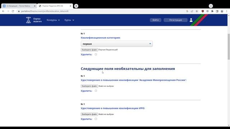The height and width of the screenshot is (129, 230).
Task: Click the Войти button
Action: (x=156, y=20)
